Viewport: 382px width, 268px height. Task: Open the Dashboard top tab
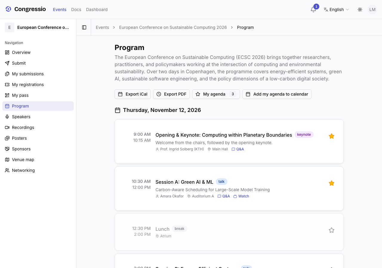click(x=97, y=10)
